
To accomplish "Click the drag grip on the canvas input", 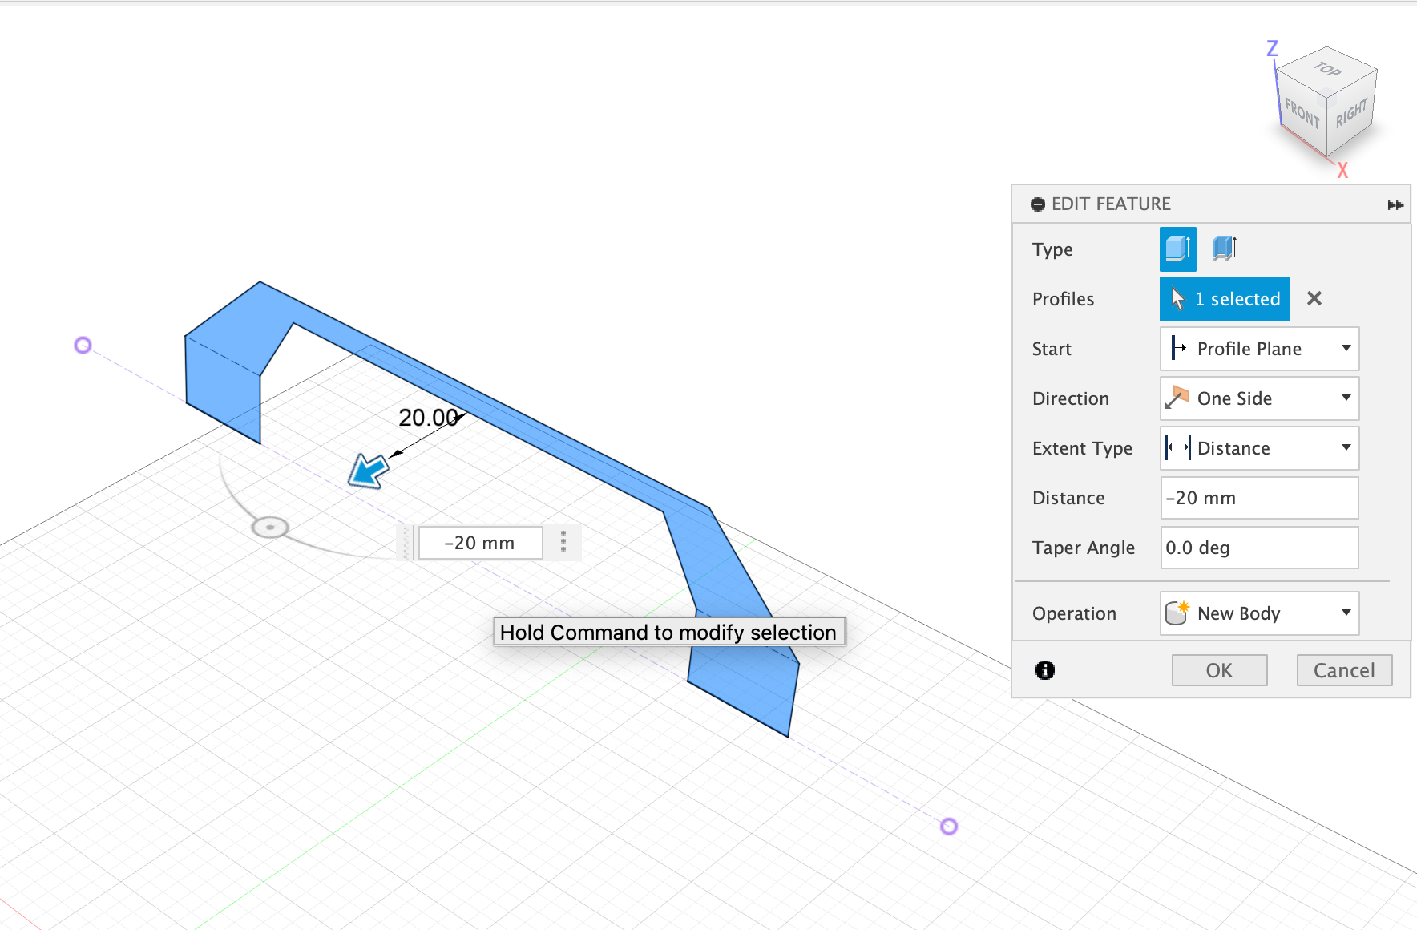I will 406,543.
